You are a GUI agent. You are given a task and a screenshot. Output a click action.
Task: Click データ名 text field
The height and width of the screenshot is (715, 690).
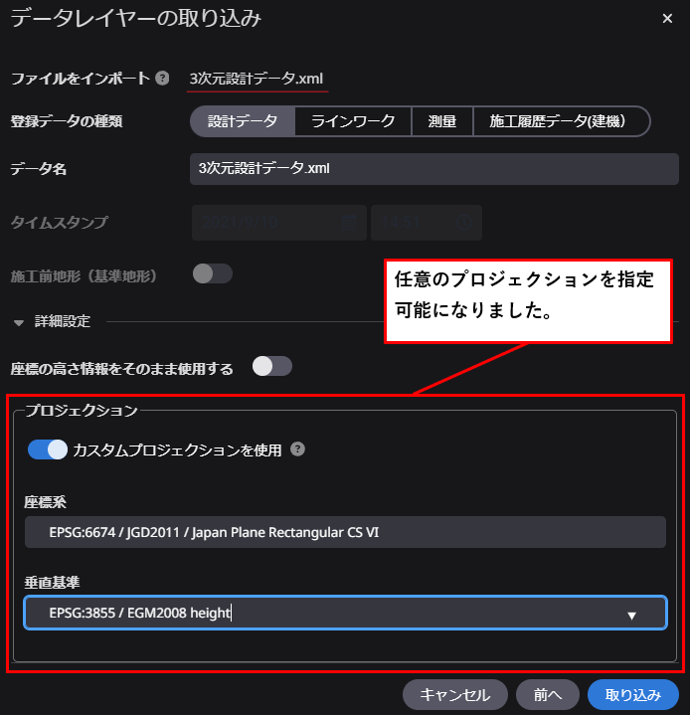point(434,169)
